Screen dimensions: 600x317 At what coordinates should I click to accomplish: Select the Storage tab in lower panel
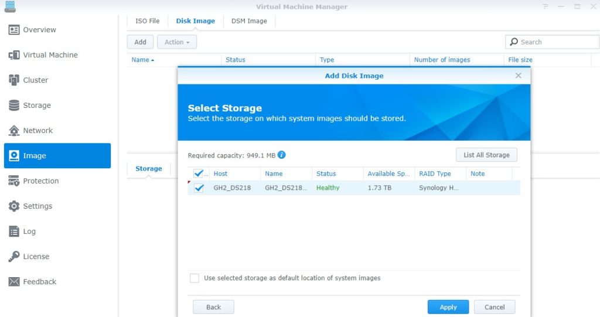pos(148,168)
